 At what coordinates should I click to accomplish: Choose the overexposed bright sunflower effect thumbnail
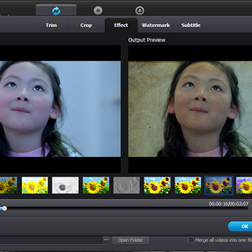(35, 185)
